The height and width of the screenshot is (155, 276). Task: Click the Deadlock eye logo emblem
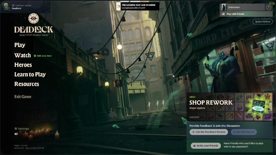34,18
